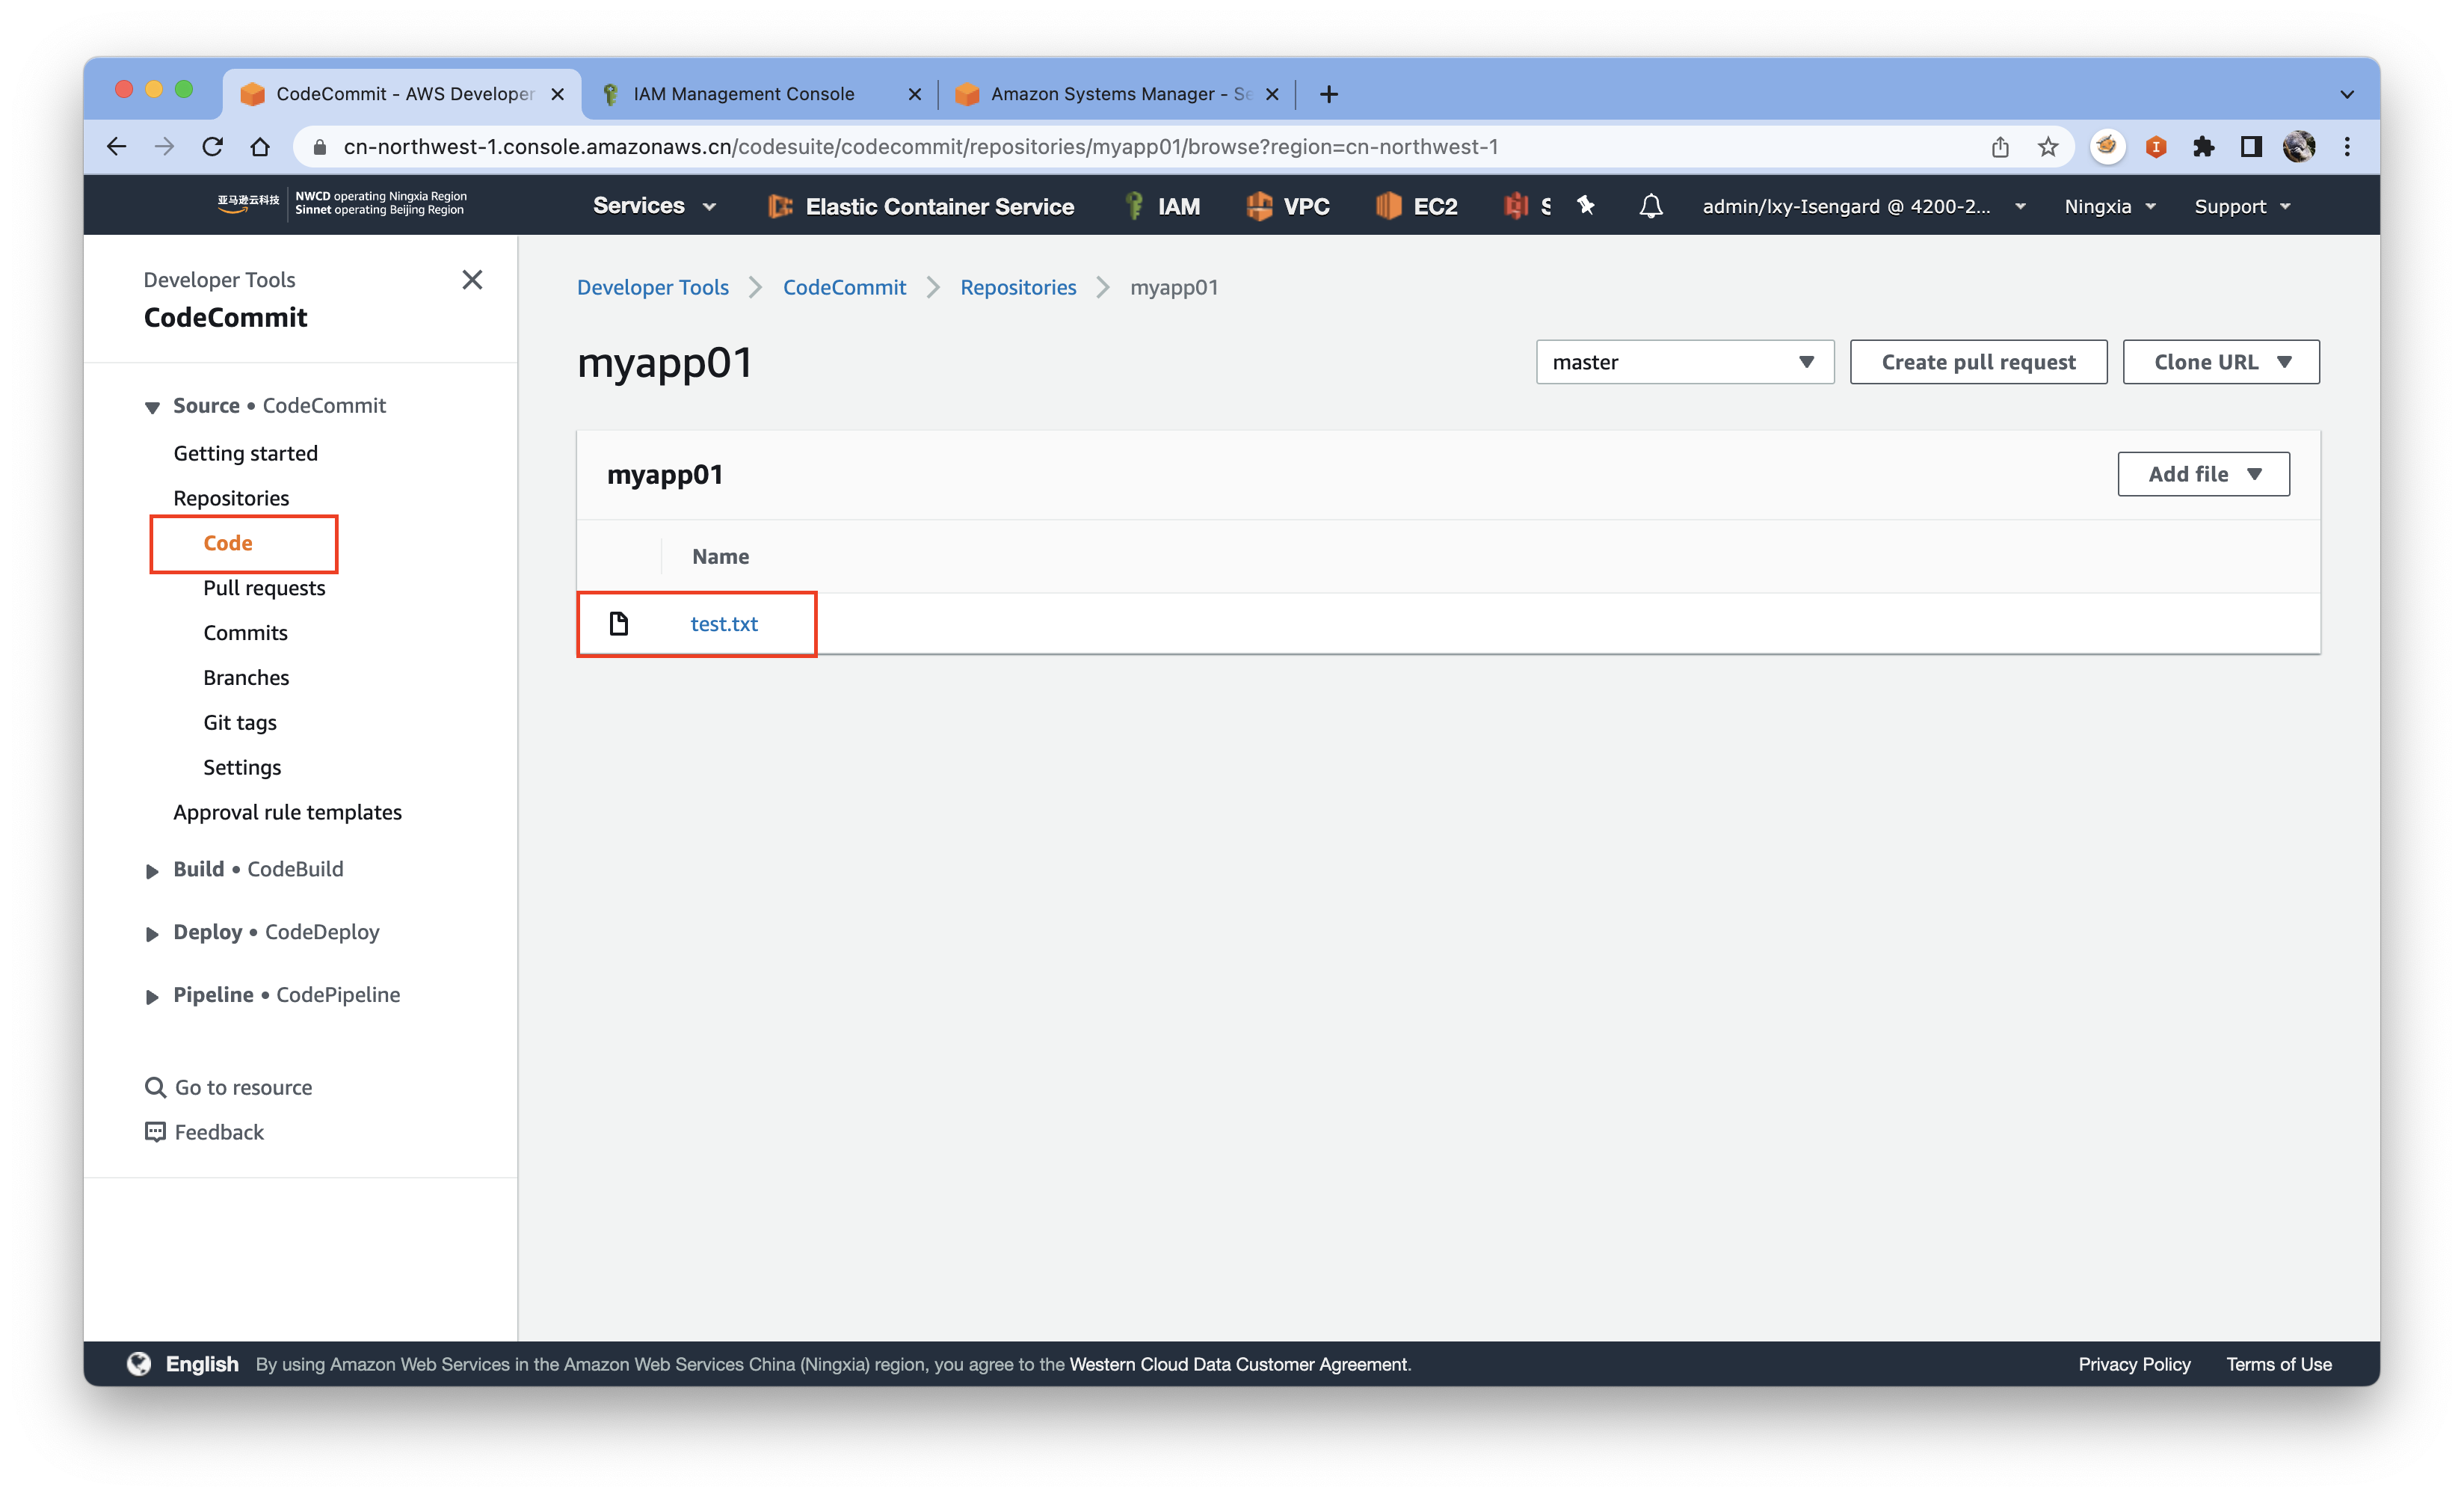This screenshot has width=2464, height=1497.
Task: Click the Feedback speech bubble icon
Action: (x=155, y=1132)
